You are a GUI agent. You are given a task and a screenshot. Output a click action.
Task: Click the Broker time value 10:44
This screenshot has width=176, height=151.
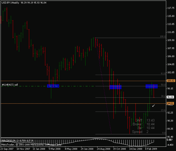[x=151, y=124]
